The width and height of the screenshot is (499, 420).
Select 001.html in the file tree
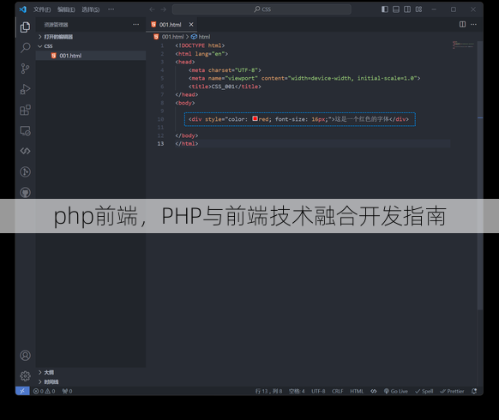91,56
